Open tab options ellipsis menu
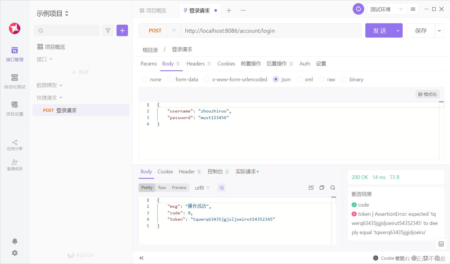This screenshot has width=450, height=264. (243, 10)
